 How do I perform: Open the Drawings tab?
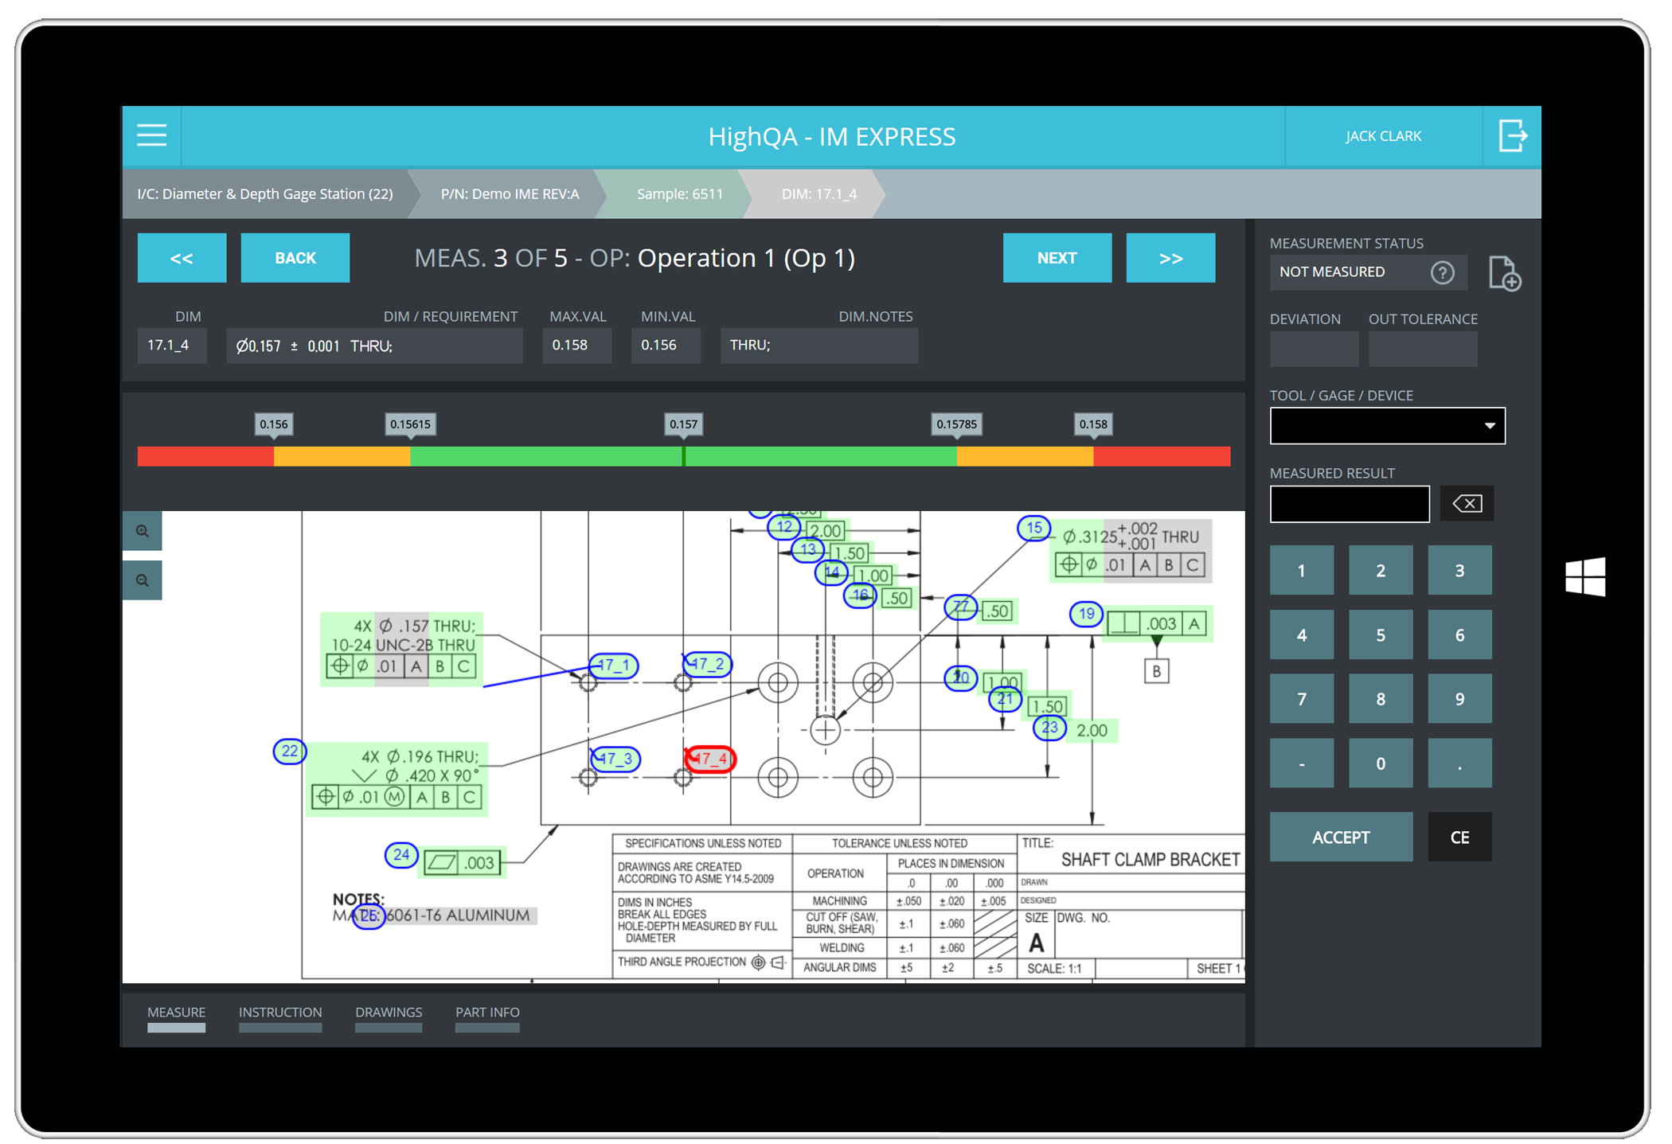coord(389,1013)
